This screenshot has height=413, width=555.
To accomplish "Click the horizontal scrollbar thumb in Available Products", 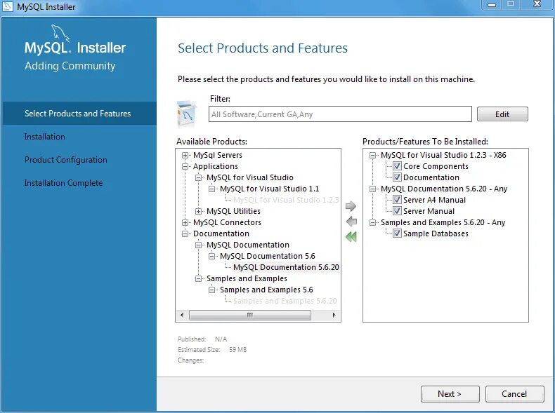I will pos(250,315).
